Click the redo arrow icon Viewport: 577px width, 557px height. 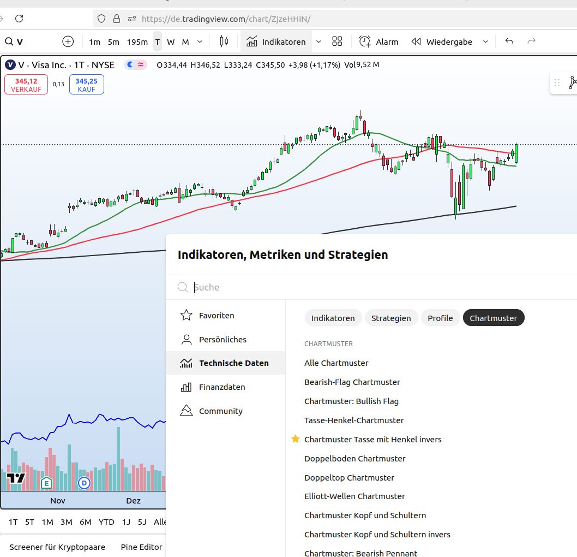(531, 42)
